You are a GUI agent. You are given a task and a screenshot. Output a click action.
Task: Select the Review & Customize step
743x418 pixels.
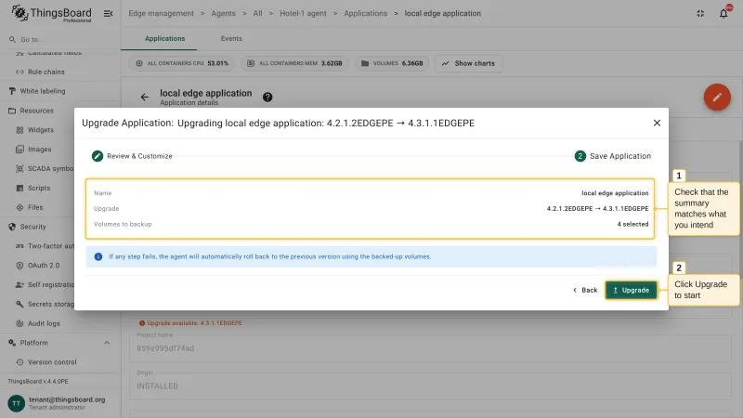coord(132,156)
